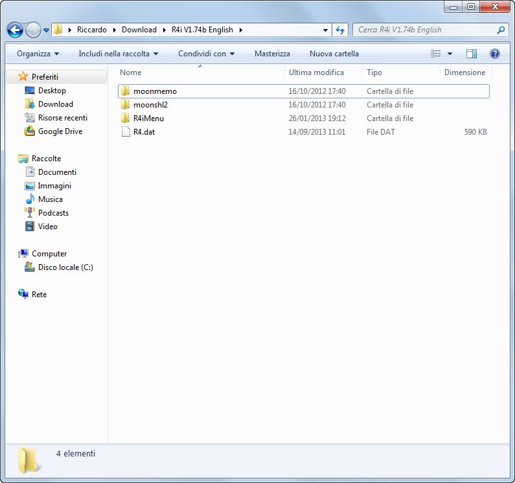Click the change view icon in toolbar
The image size is (515, 483).
pyautogui.click(x=437, y=54)
